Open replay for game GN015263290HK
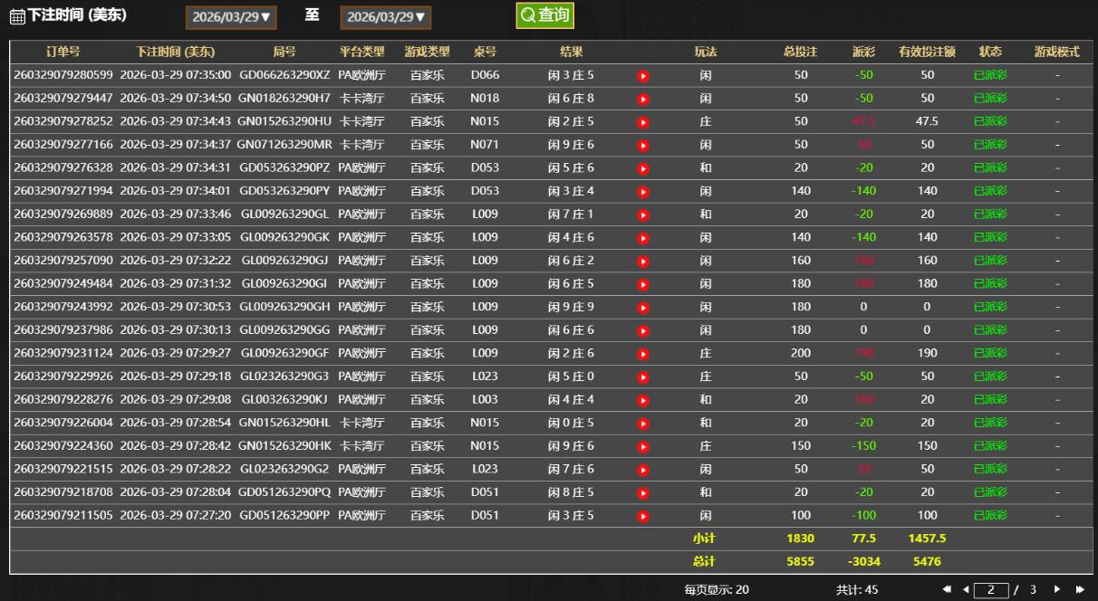The image size is (1098, 601). tap(643, 446)
